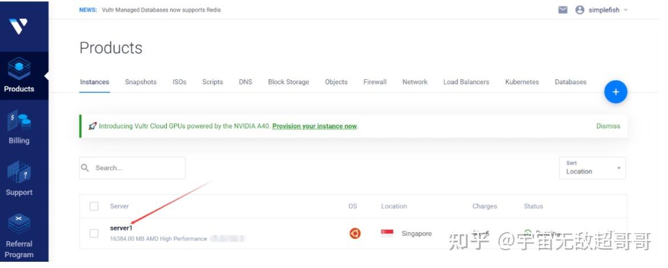Switch to the Load Balancers tab

coord(466,82)
